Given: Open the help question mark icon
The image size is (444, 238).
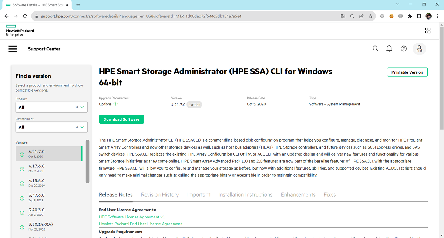Looking at the screenshot, I should (404, 49).
